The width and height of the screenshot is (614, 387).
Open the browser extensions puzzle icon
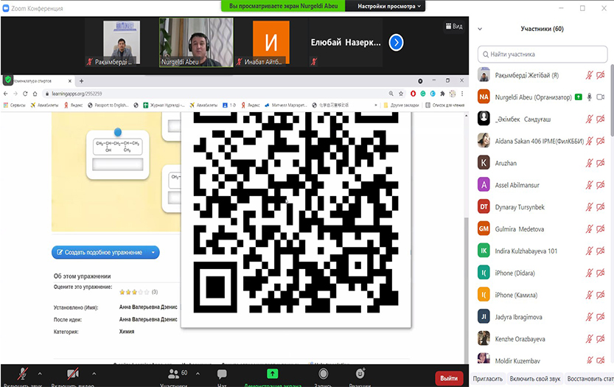pos(442,94)
